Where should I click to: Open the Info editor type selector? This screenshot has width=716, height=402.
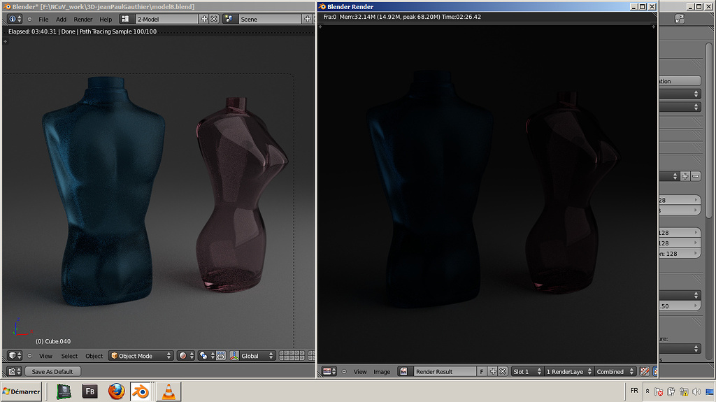[x=15, y=19]
